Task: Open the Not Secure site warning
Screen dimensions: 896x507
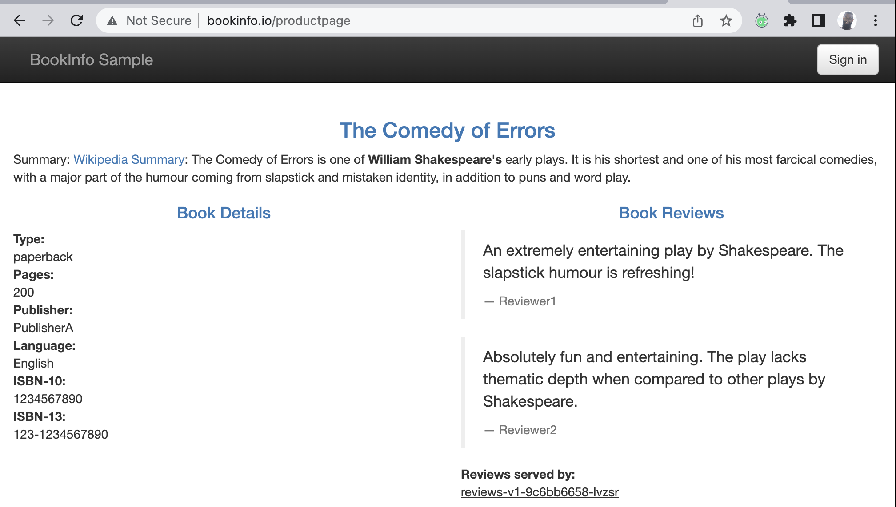Action: coord(149,20)
